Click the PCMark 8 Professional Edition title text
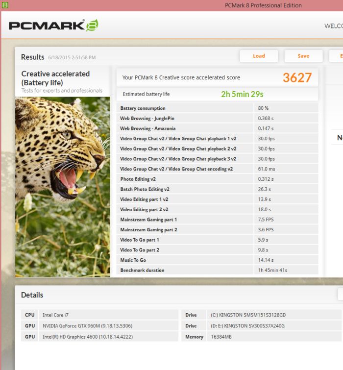Screen dimensions: 343x370 pos(263,5)
